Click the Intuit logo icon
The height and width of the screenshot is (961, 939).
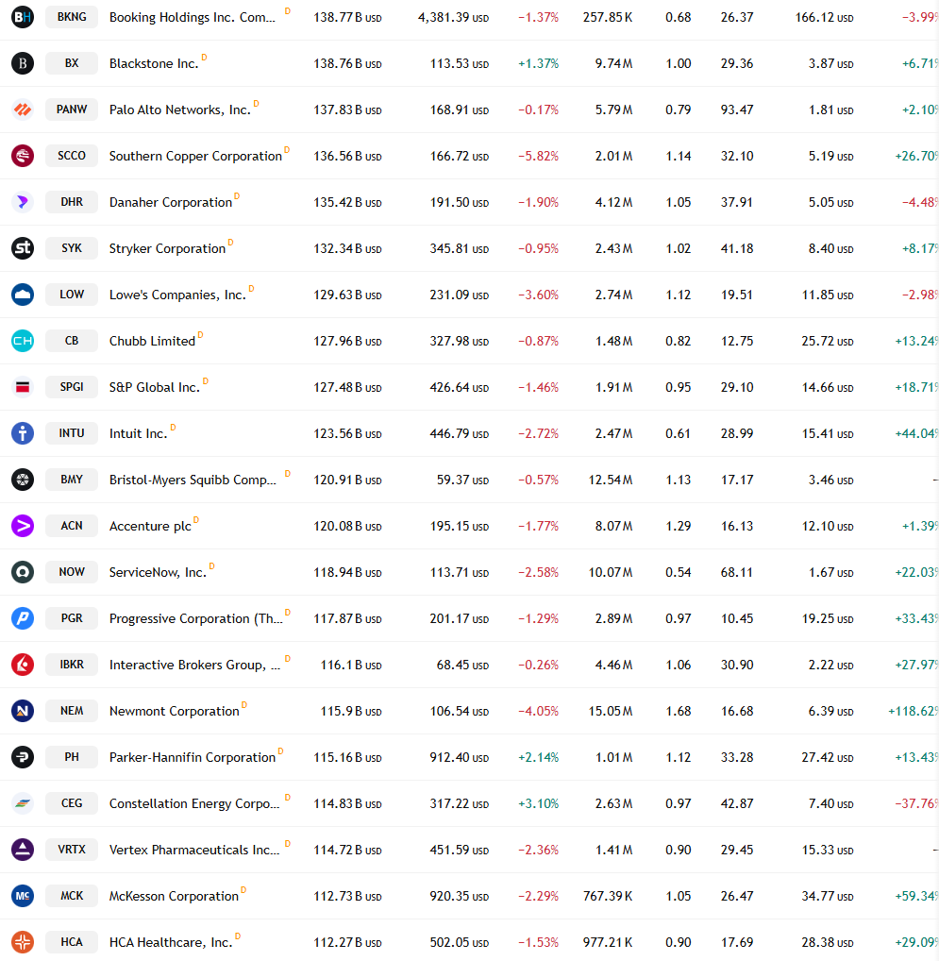(23, 433)
